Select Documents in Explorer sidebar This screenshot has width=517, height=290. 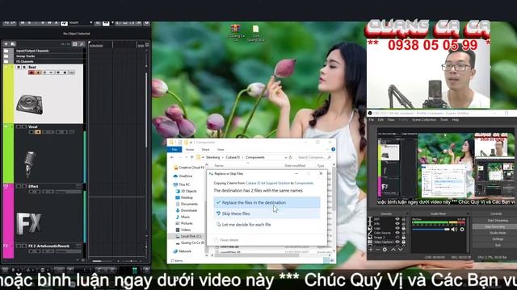[x=187, y=204]
